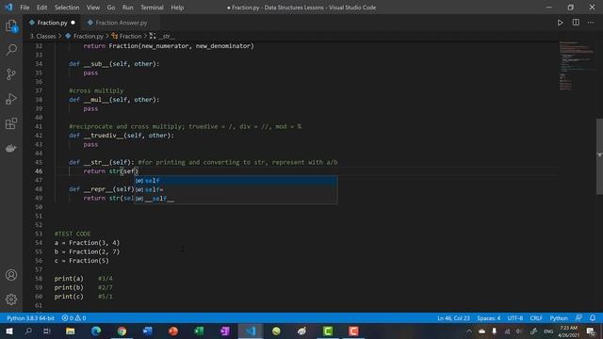
Task: Switch to Visual Studio Code taskbar icon
Action: point(251,331)
